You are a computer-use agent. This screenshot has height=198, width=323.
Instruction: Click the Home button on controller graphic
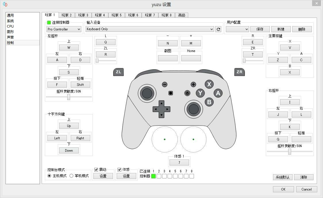pyautogui.click(x=187, y=93)
